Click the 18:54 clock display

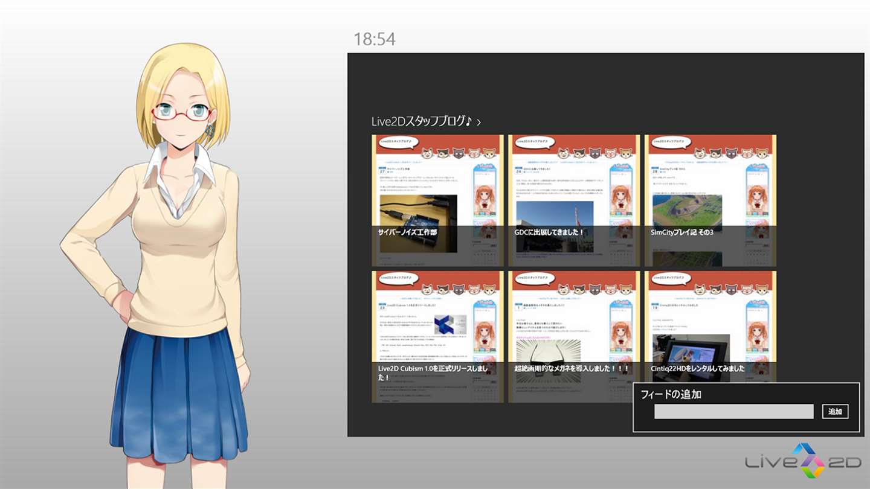(x=375, y=39)
